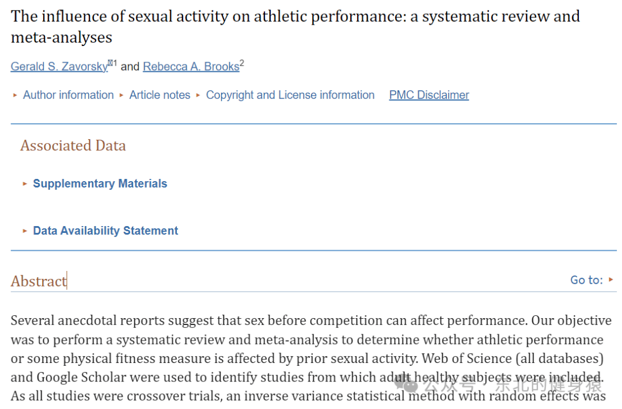Click the WeChat watermark logo icon

(407, 383)
